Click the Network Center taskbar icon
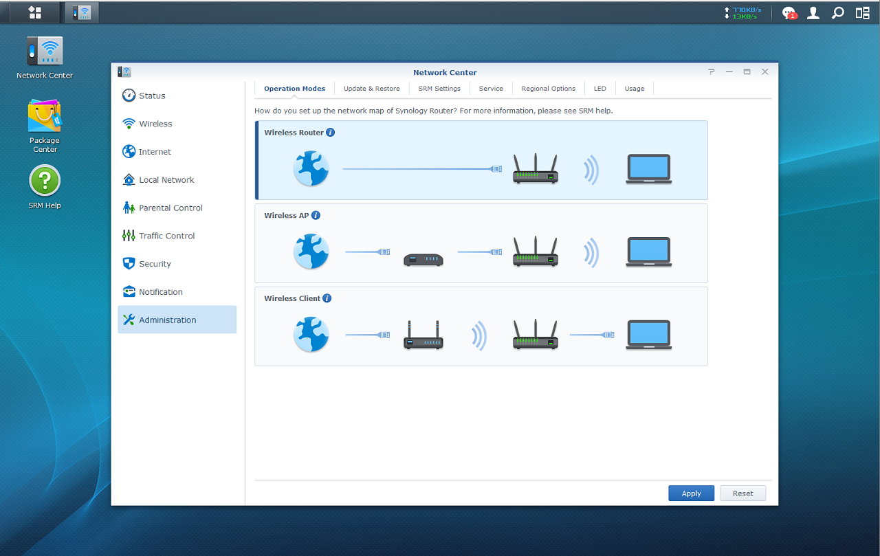 [82, 12]
